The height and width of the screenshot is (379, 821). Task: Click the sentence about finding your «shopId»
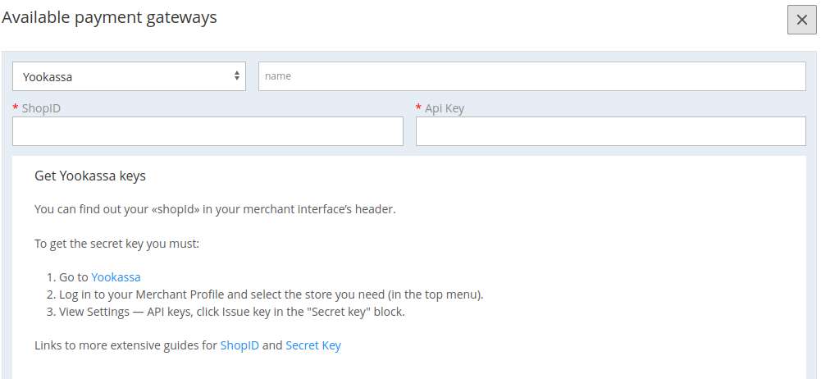point(215,209)
